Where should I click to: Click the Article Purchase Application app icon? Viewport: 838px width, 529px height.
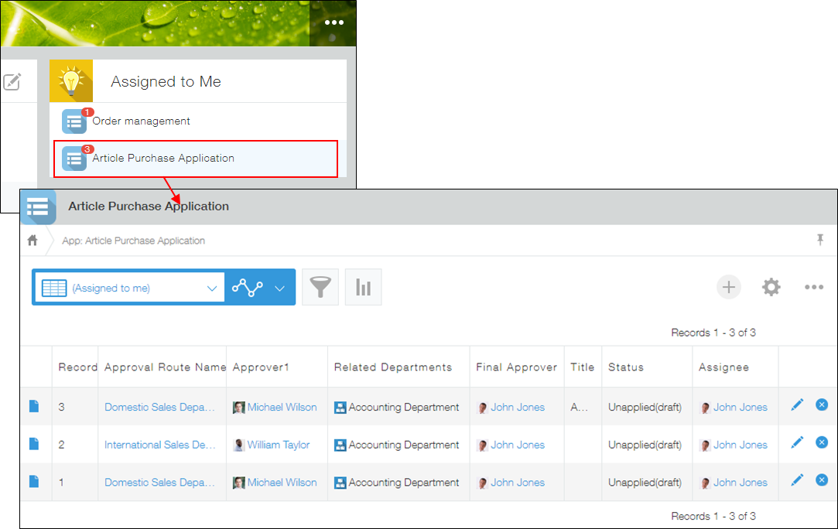tap(74, 158)
